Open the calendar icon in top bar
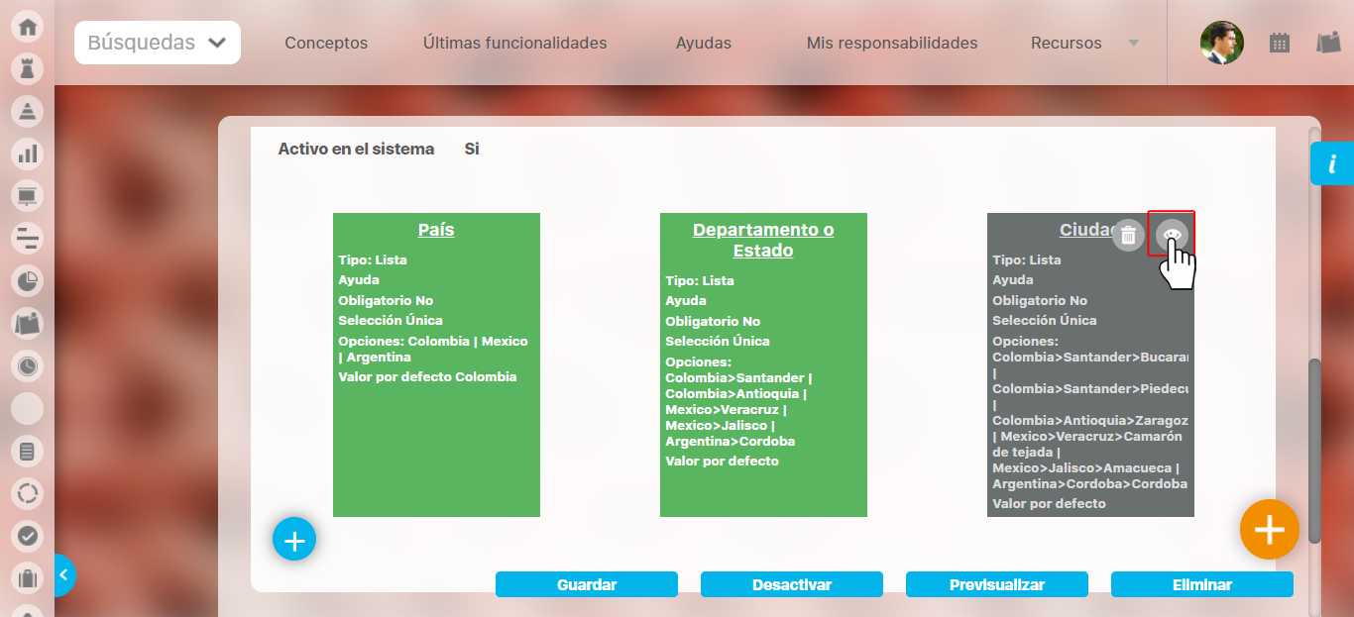The width and height of the screenshot is (1354, 617). point(1280,43)
